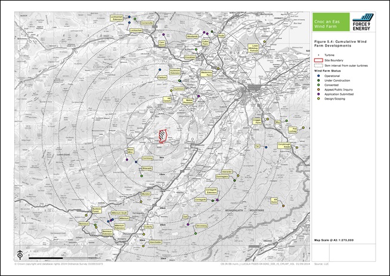The height and width of the screenshot is (276, 390).
Task: Click the north arrow compass symbol
Action: 20,255
